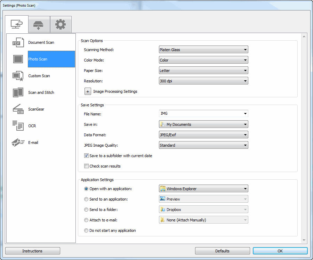Open the Data Format dropdown
The width and height of the screenshot is (313, 260).
click(203, 135)
